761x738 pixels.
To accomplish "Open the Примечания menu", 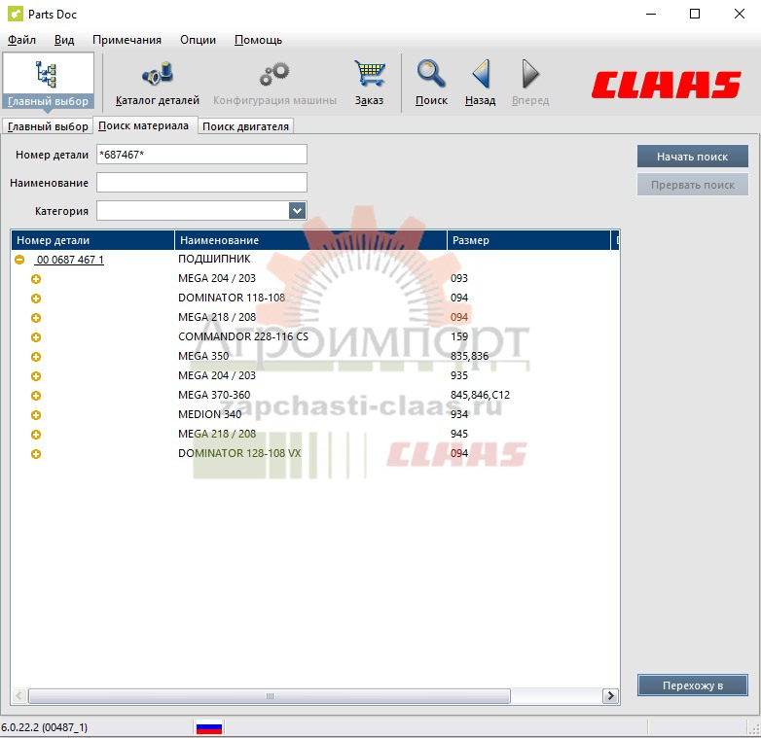I will click(127, 40).
